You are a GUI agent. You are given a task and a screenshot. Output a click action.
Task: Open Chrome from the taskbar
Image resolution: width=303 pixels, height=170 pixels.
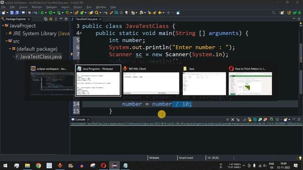tap(38, 166)
